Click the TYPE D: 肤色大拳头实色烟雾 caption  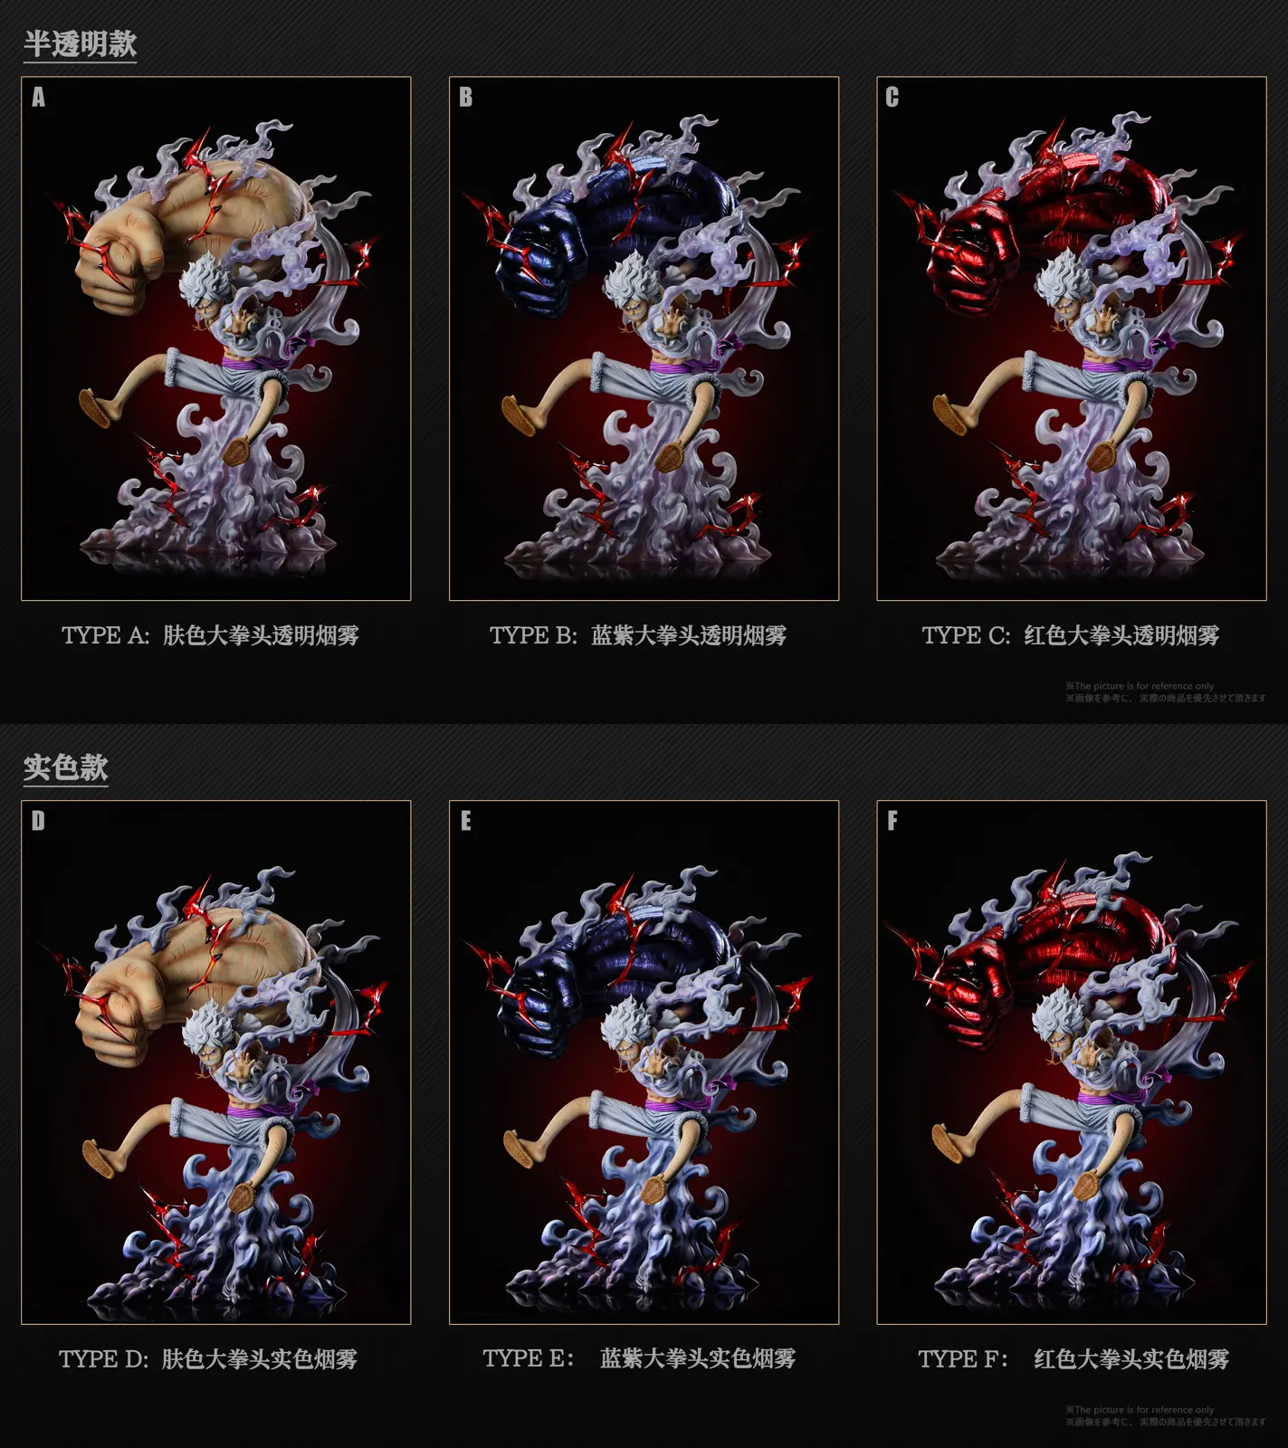[208, 1358]
